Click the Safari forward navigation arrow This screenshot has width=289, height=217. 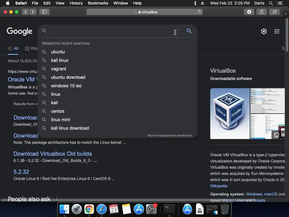[x=33, y=12]
